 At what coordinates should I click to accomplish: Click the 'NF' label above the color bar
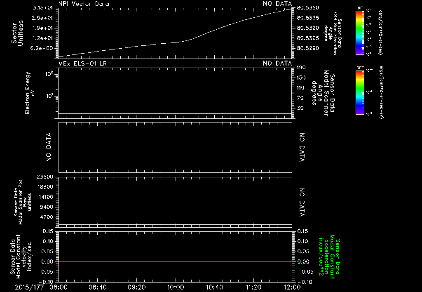[x=360, y=8]
